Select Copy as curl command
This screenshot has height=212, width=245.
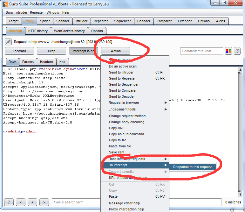coord(135,134)
